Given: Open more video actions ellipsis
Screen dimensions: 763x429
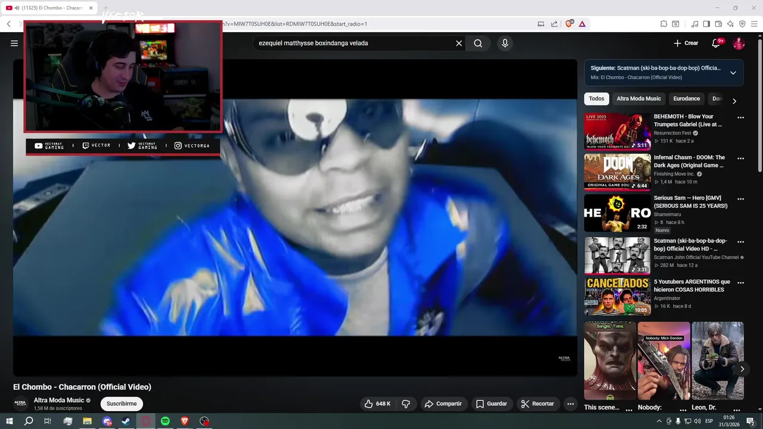Looking at the screenshot, I should [x=570, y=404].
